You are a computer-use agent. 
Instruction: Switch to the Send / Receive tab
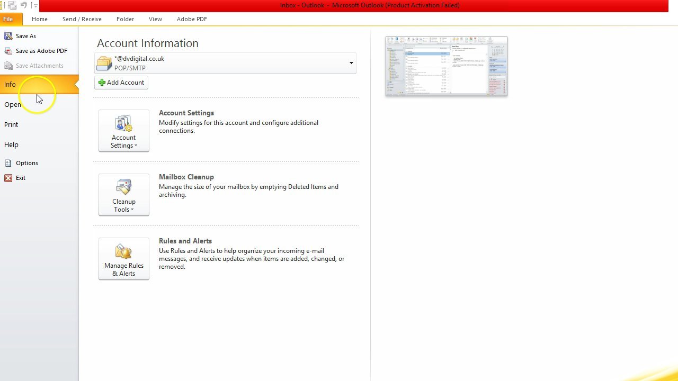click(82, 19)
